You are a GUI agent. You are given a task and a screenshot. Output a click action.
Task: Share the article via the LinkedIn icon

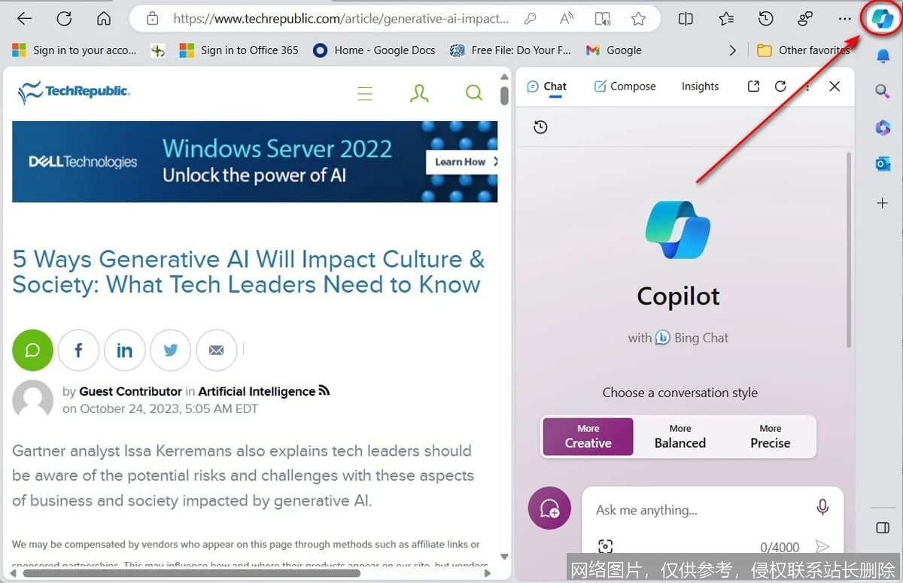click(124, 350)
